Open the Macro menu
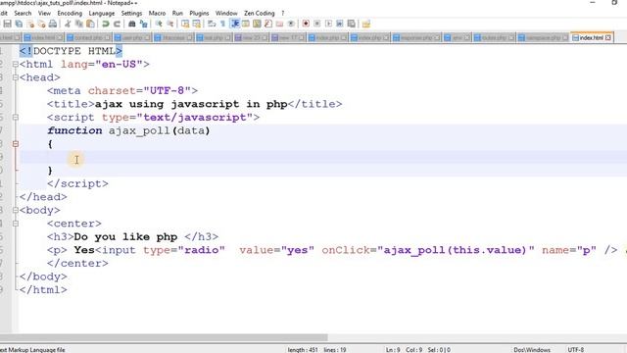627x353 pixels. pos(157,13)
